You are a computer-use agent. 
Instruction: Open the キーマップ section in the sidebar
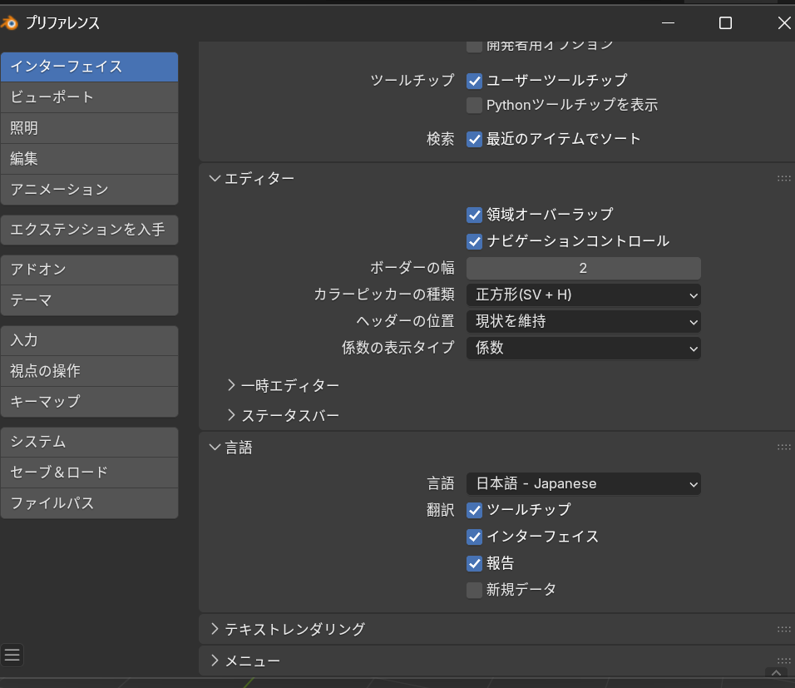(x=89, y=401)
